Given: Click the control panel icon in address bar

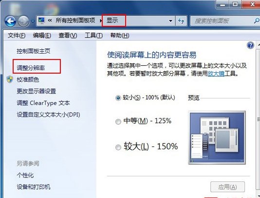Looking at the screenshot, I should point(41,20).
